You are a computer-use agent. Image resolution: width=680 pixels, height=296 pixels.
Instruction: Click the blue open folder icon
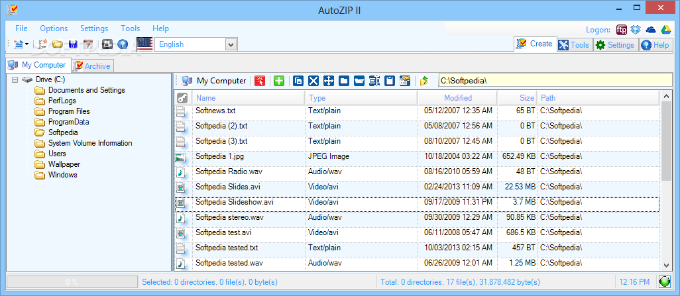[359, 81]
